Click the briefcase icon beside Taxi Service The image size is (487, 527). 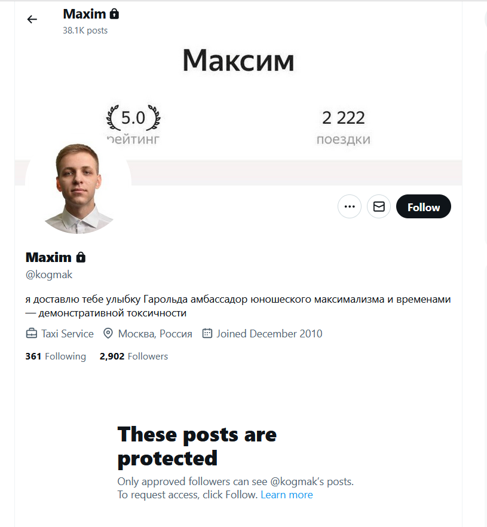tap(32, 334)
